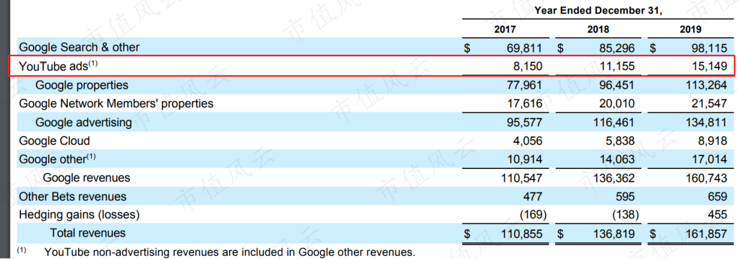
Task: Click the 2019 column header
Action: point(691,29)
